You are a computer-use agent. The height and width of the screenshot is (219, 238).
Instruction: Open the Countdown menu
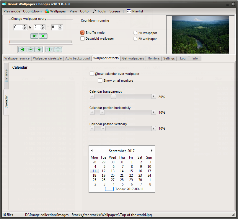[x=32, y=11]
